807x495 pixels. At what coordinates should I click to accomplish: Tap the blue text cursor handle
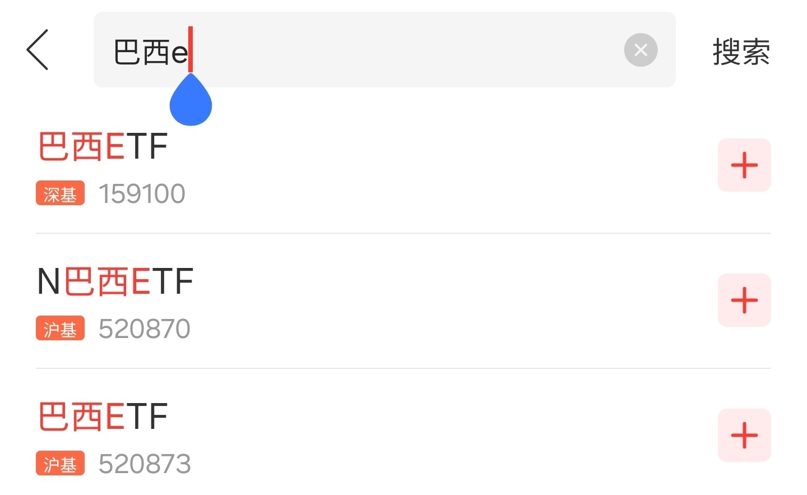[191, 102]
